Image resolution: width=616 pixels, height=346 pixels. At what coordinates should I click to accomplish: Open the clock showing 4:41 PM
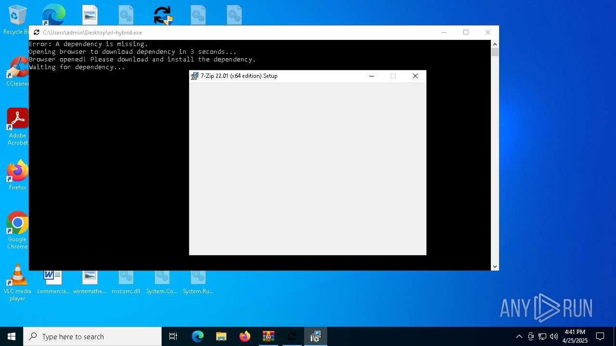coord(575,336)
